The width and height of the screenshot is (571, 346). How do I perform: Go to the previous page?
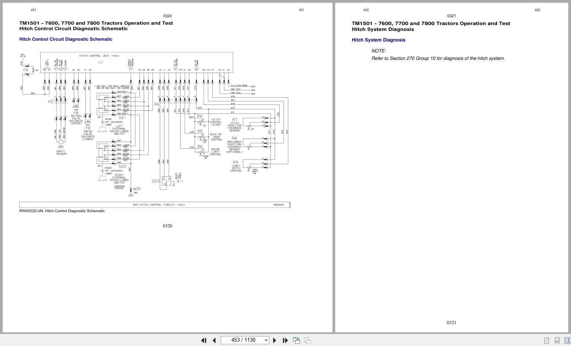click(214, 341)
